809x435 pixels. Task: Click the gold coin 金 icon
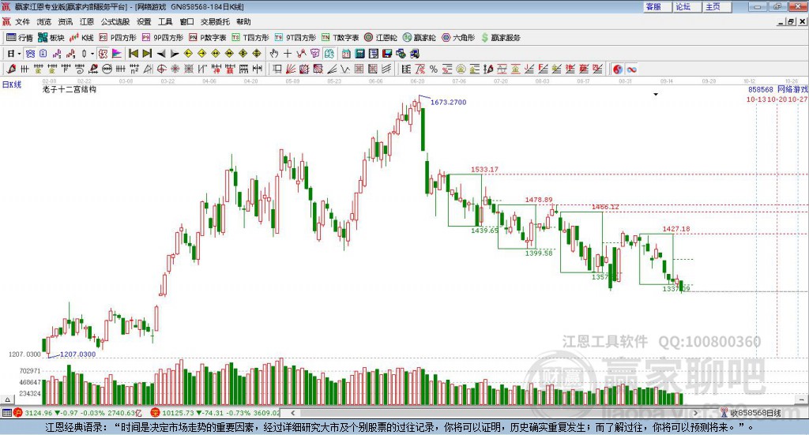461,69
